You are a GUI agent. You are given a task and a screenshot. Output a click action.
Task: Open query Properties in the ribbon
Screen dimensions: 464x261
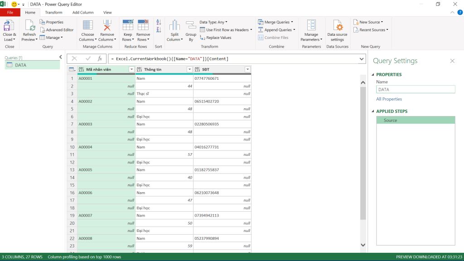(x=52, y=22)
